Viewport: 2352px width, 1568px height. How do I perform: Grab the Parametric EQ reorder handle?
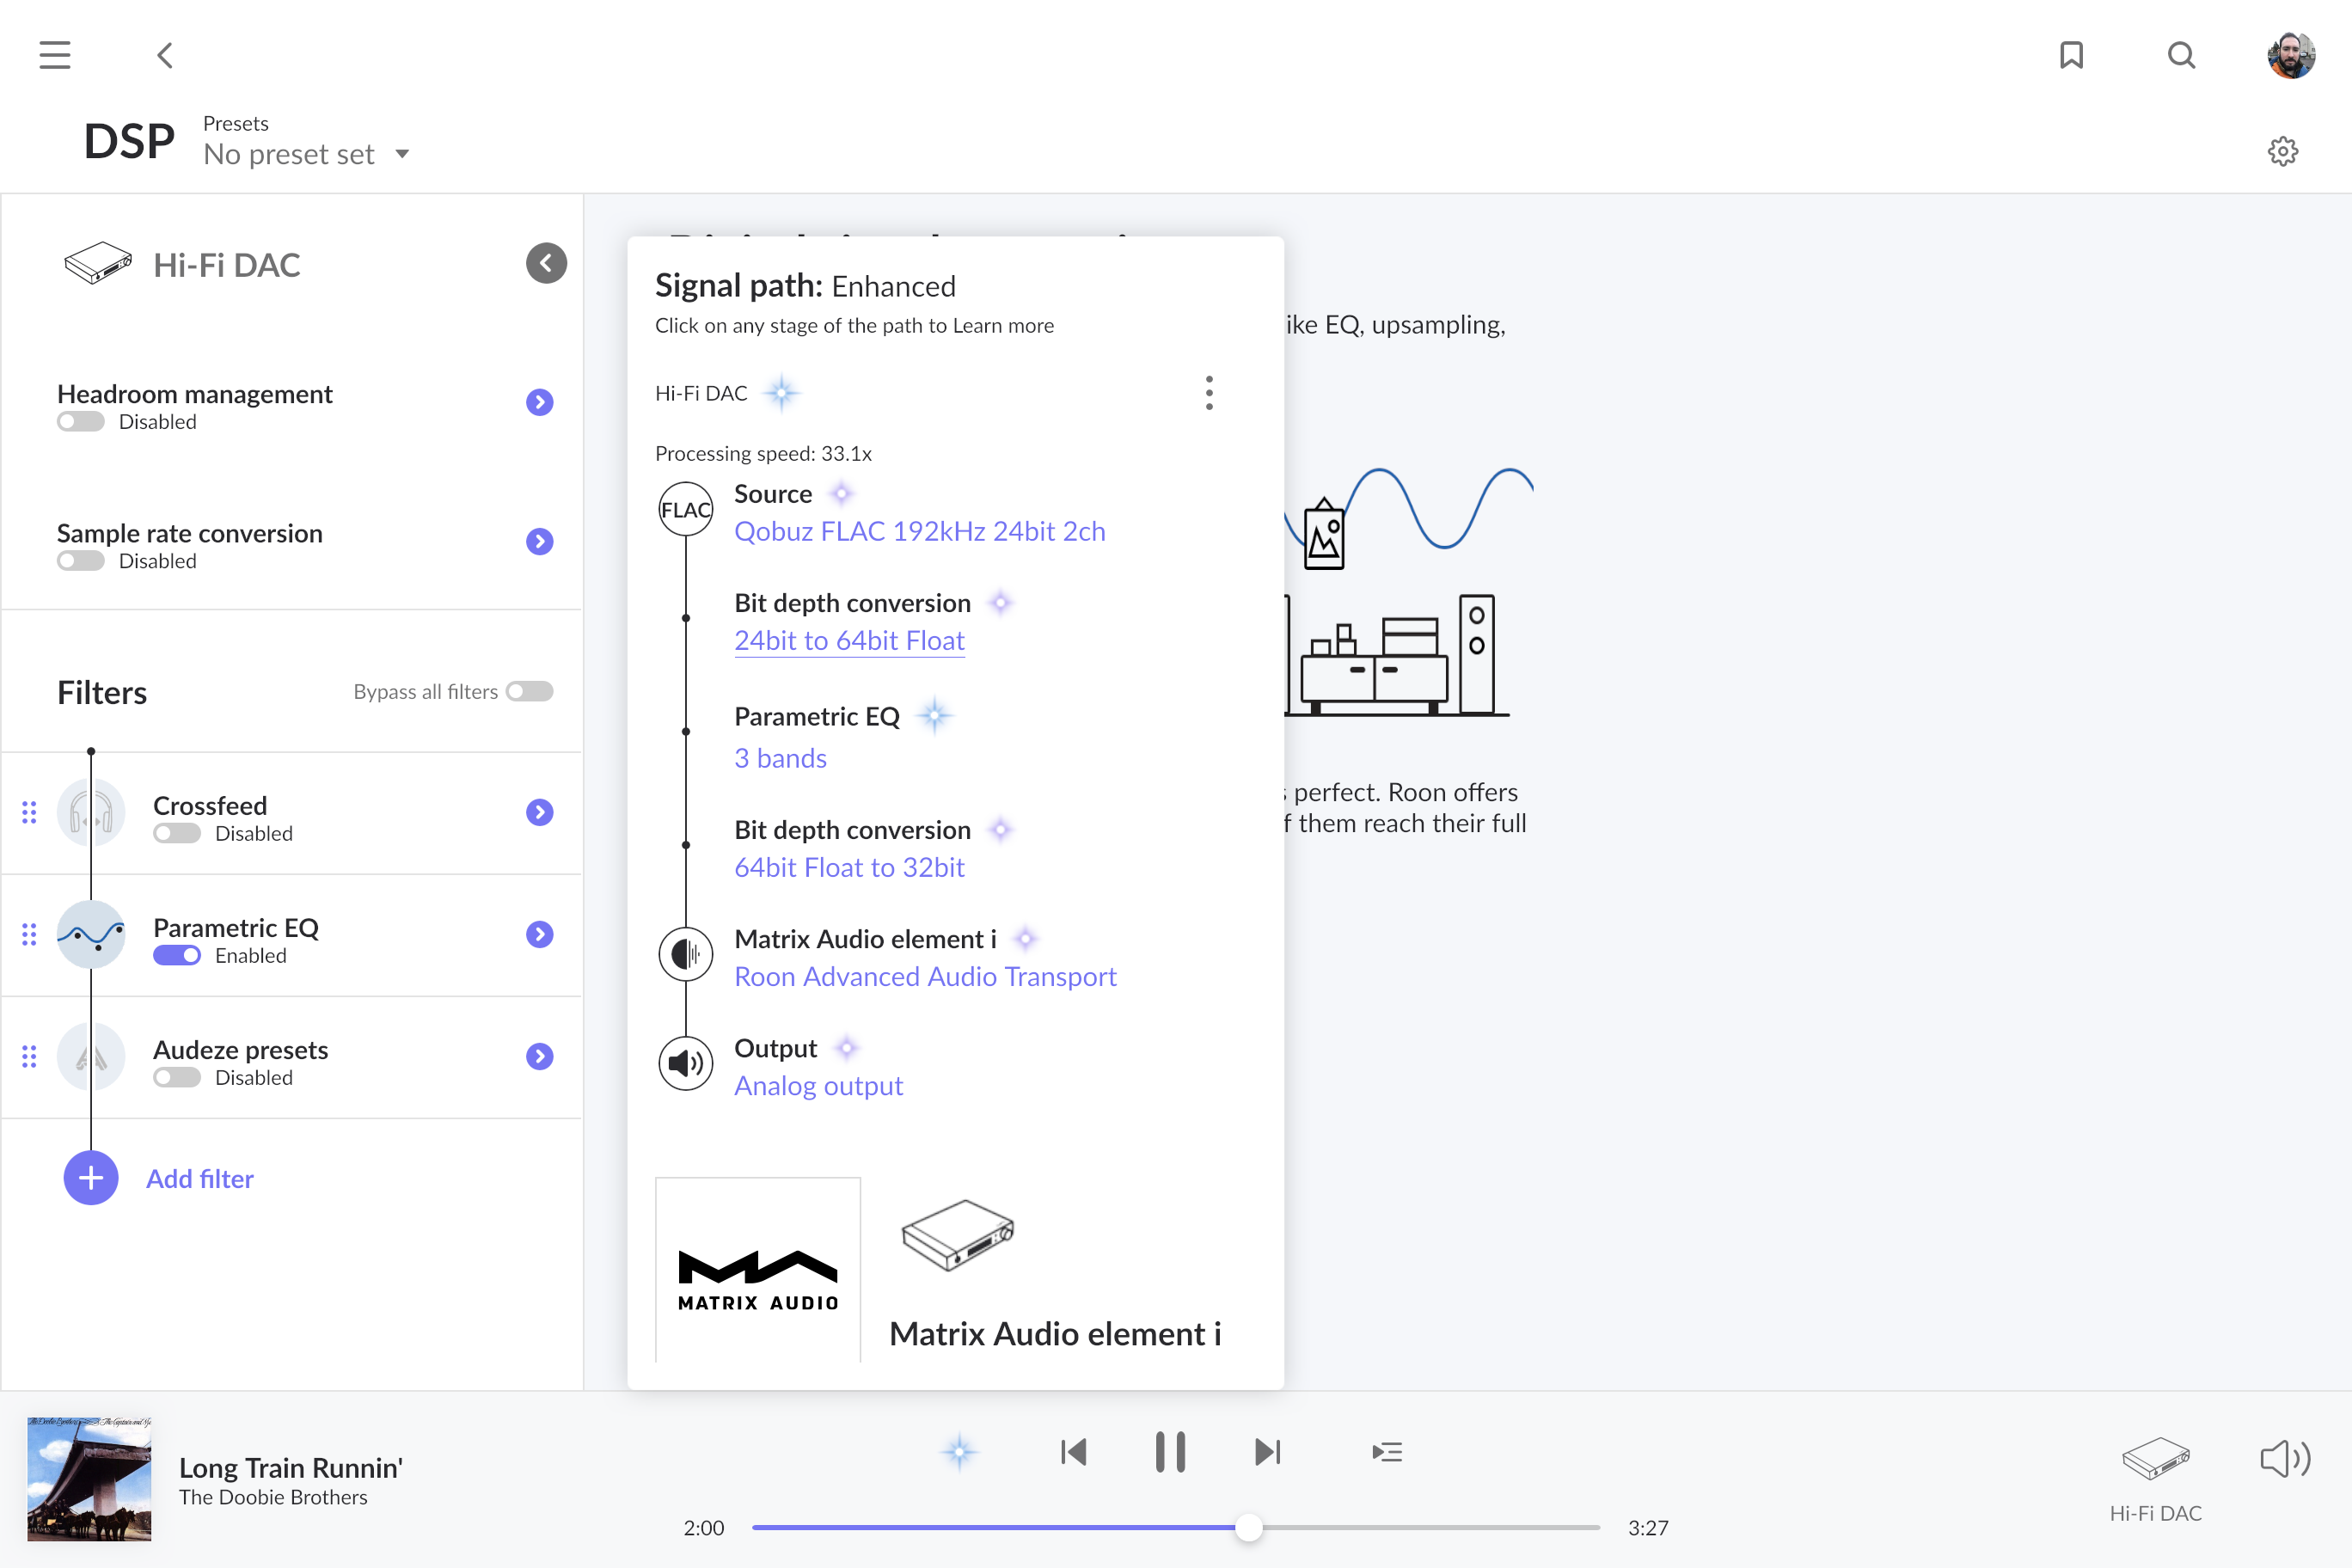point(29,934)
